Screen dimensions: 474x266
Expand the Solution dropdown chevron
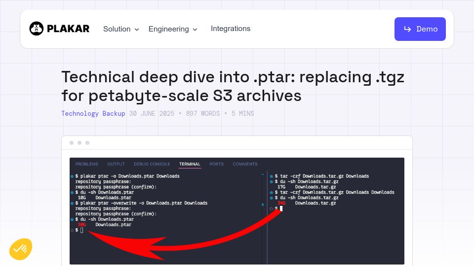137,30
